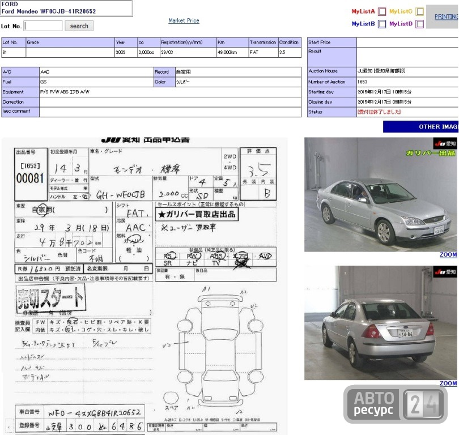This screenshot has height=435, width=459.
Task: Click the Grade column header
Action: pos(70,42)
